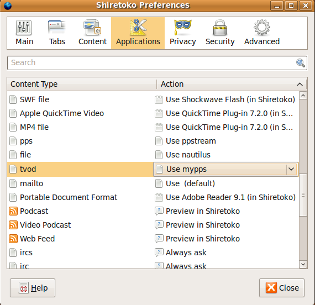Open the Security padlock icon
The width and height of the screenshot is (315, 305).
(220, 28)
